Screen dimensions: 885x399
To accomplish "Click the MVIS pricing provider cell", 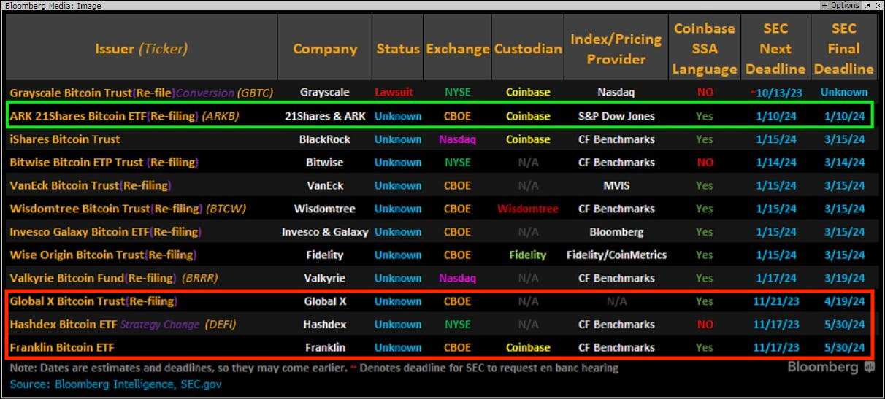I will click(616, 186).
